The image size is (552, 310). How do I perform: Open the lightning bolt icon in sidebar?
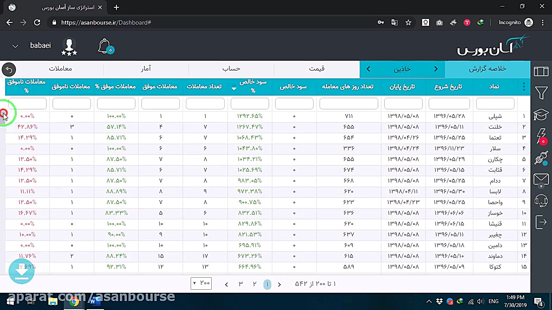[x=541, y=136]
